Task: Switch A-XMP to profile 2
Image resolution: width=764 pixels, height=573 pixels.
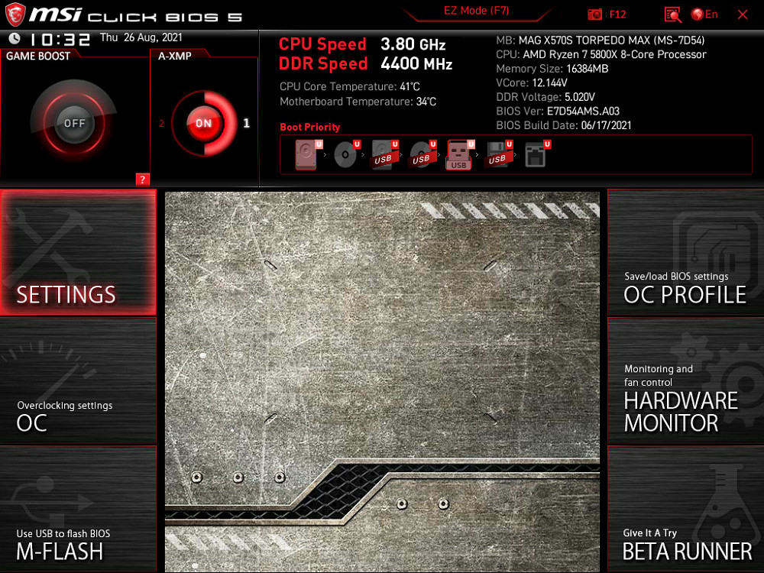Action: 161,122
